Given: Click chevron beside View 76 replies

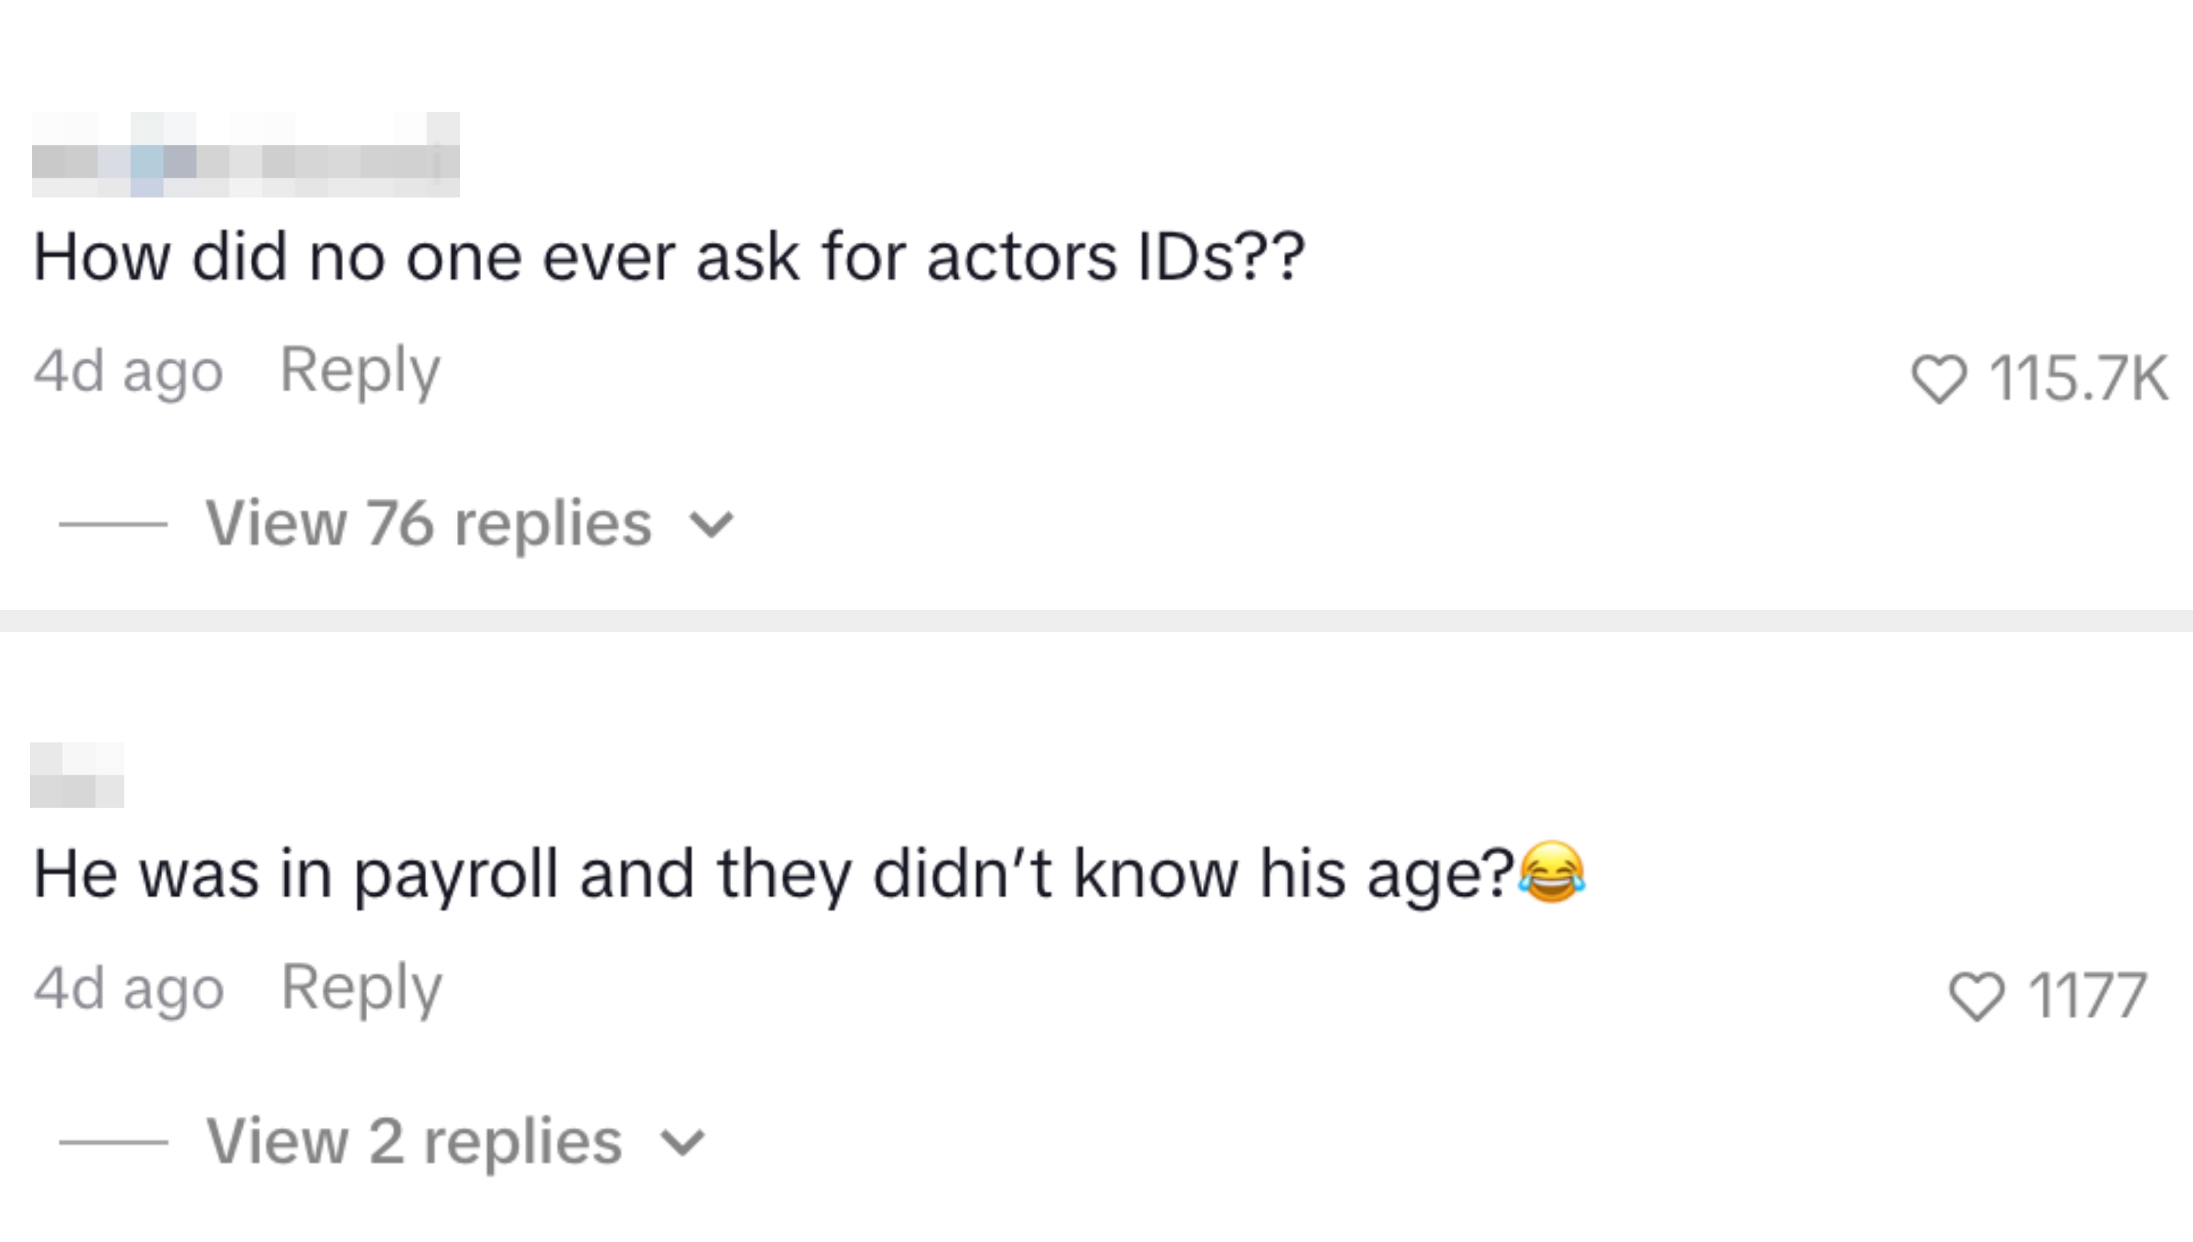Looking at the screenshot, I should [711, 524].
